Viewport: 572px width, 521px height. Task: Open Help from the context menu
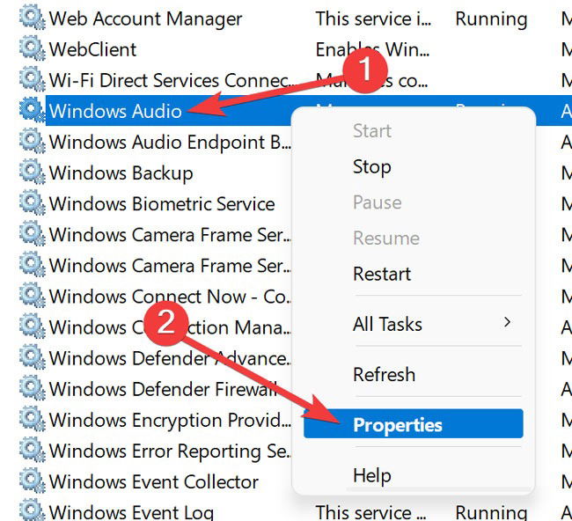click(x=371, y=475)
